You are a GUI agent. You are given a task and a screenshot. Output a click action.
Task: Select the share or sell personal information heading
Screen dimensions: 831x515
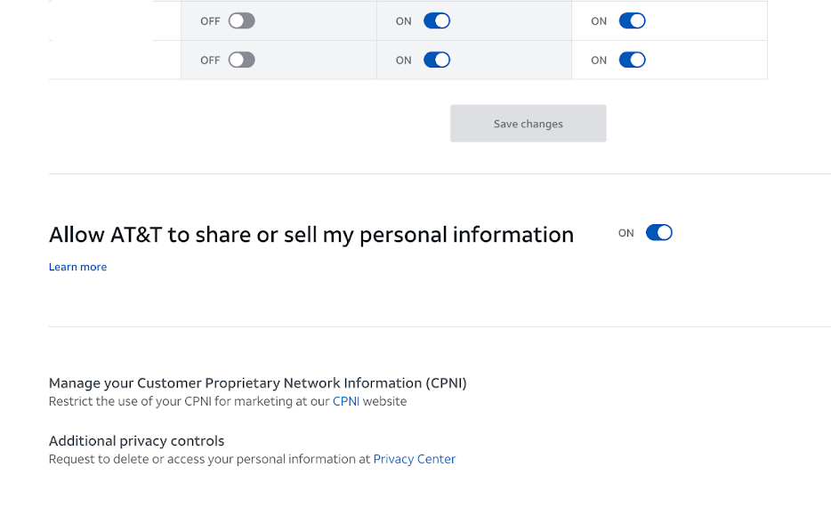coord(311,234)
